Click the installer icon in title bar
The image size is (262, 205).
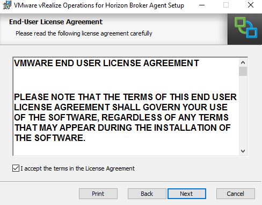pyautogui.click(x=7, y=5)
